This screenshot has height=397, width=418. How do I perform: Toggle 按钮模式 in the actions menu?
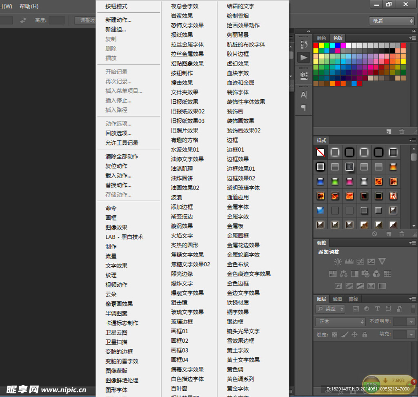[x=116, y=6]
